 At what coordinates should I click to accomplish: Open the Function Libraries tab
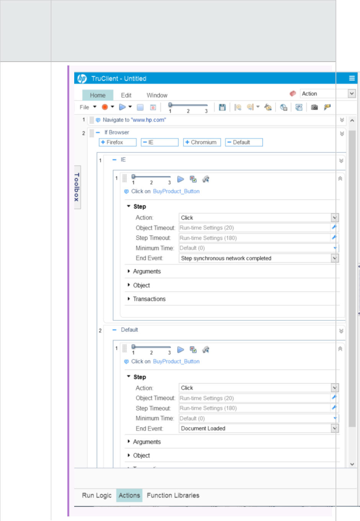pos(173,495)
